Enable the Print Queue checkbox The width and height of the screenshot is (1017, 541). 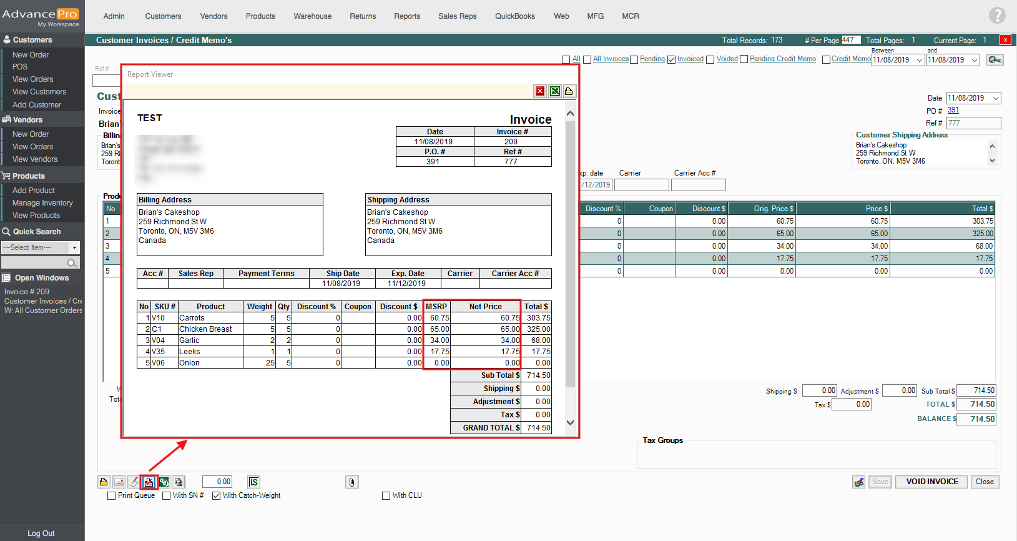[112, 495]
